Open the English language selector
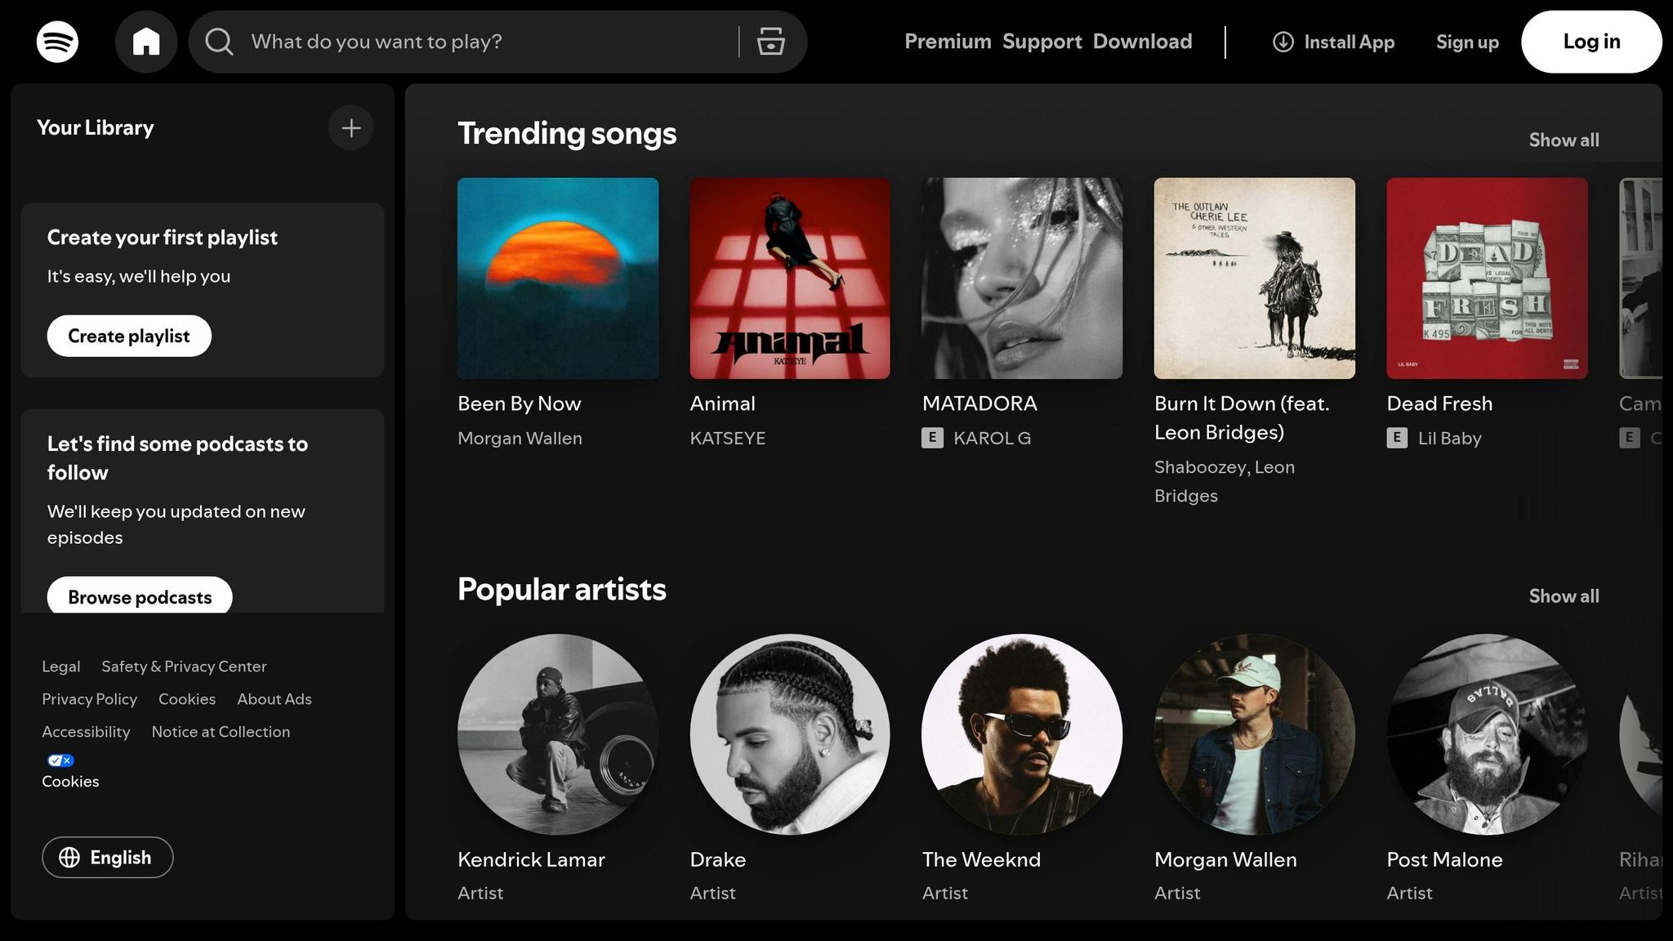The height and width of the screenshot is (941, 1673). [x=108, y=857]
